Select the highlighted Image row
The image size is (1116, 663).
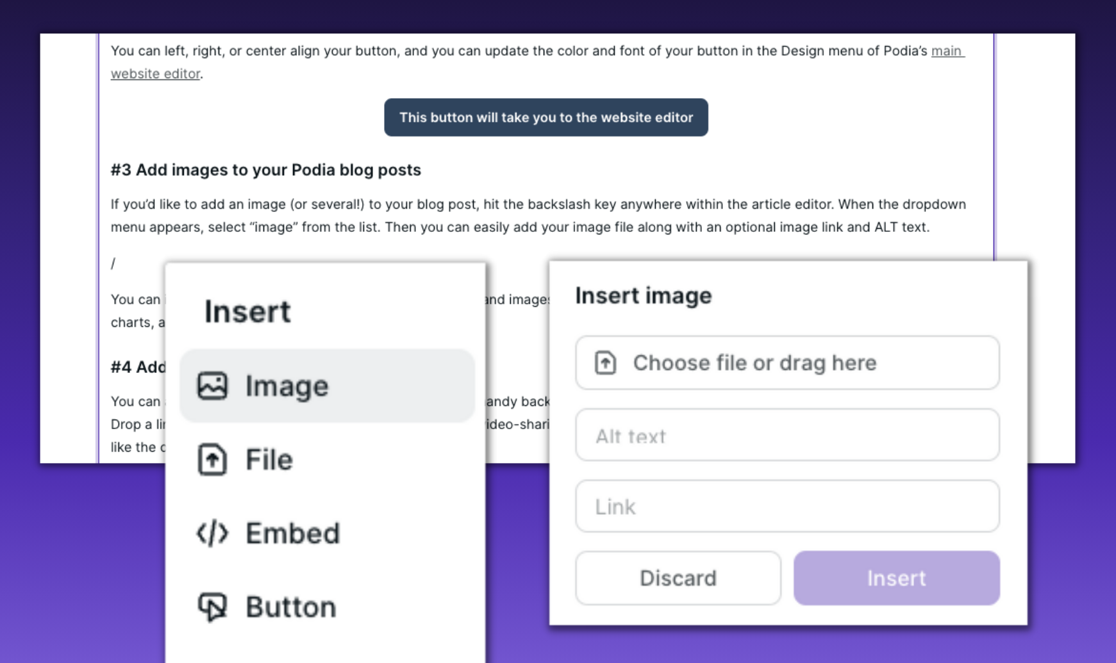pos(327,386)
